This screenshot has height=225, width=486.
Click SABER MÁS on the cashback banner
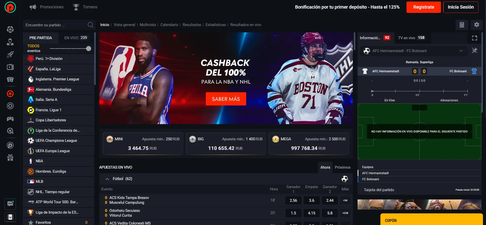click(226, 99)
